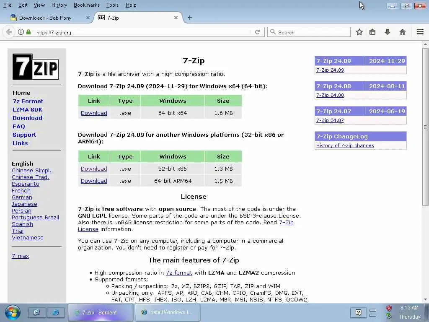The height and width of the screenshot is (322, 429).
Task: Switch language to Chinese Simpl.
Action: pos(31,170)
